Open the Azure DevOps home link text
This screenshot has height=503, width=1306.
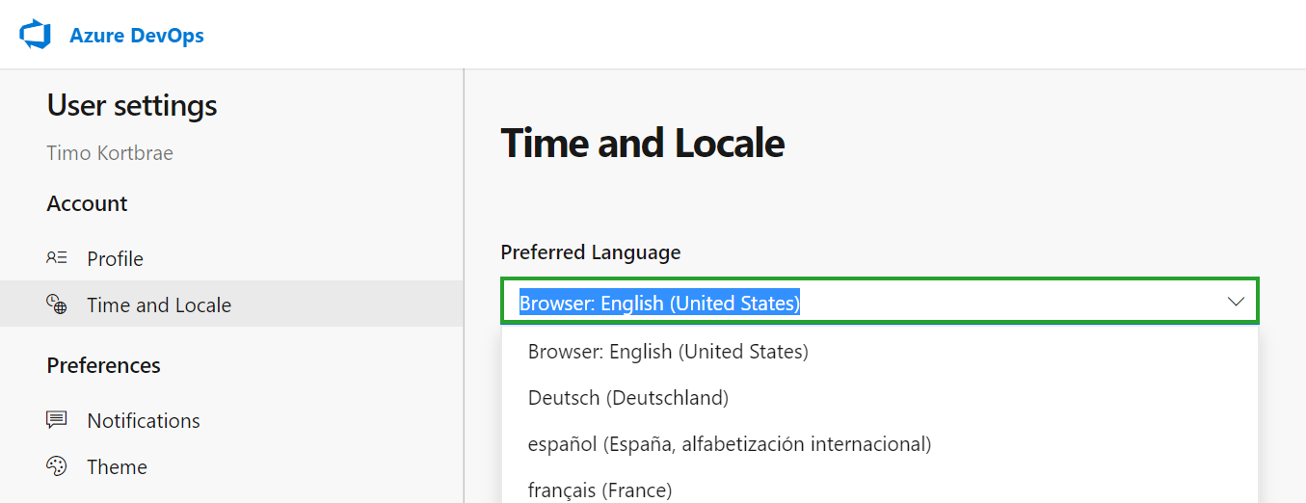coord(136,36)
